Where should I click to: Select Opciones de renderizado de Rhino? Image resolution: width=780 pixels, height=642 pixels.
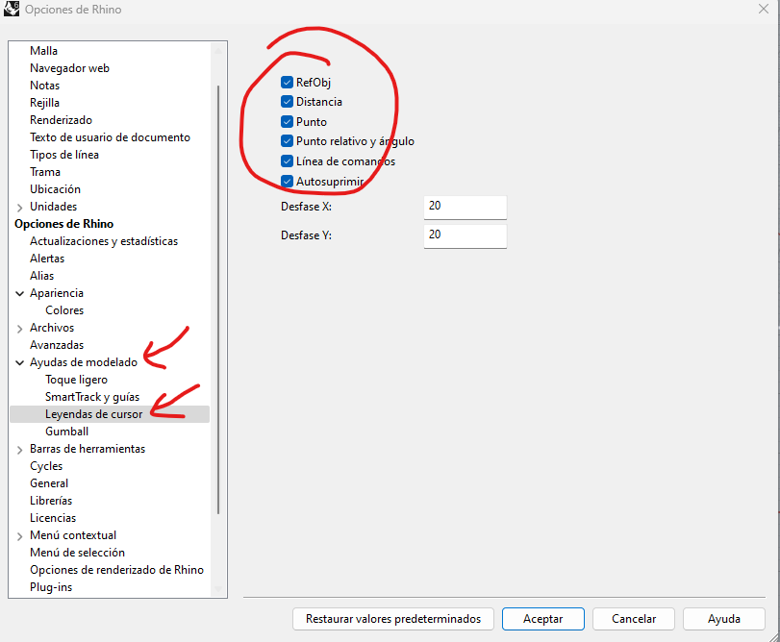tap(117, 570)
